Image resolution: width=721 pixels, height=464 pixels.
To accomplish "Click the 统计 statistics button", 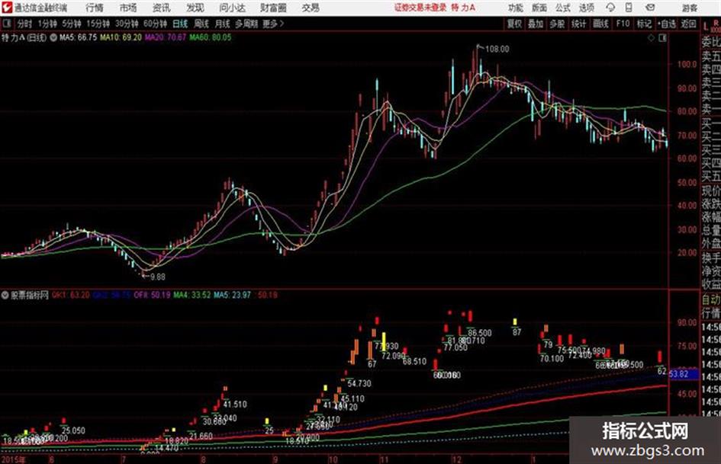I will point(579,24).
